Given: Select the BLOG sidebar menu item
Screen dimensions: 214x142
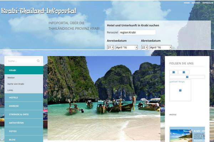Looking at the screenshot, I should click(24, 139).
